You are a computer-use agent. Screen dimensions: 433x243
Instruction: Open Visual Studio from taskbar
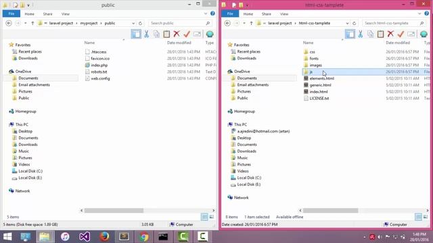click(x=85, y=237)
